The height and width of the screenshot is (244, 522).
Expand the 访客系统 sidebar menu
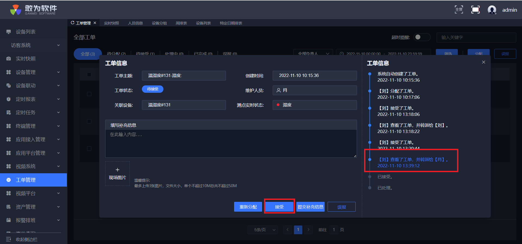point(34,45)
